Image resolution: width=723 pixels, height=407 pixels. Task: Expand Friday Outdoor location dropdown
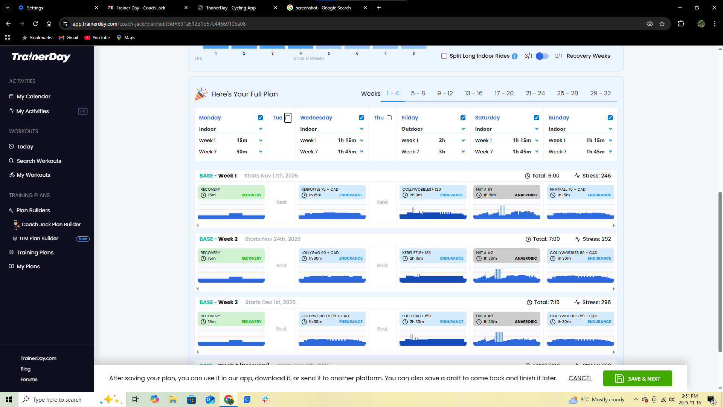pyautogui.click(x=463, y=129)
